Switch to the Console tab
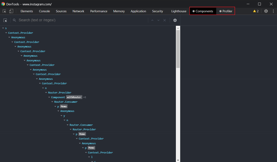This screenshot has width=277, height=162. (x=44, y=11)
